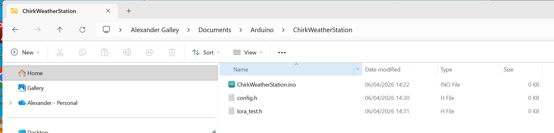Image resolution: width=554 pixels, height=133 pixels.
Task: Select the Arduino breadcrumb in address bar
Action: [x=262, y=30]
